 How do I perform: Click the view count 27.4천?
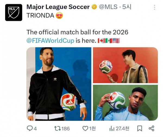point(122,129)
